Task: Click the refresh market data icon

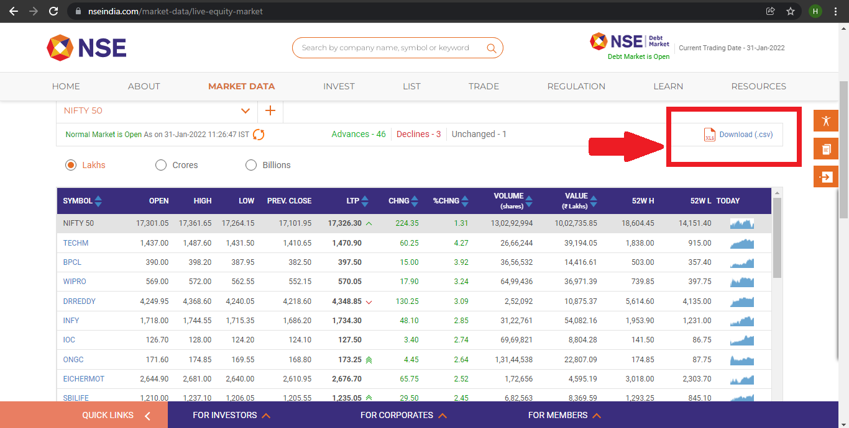Action: 259,135
